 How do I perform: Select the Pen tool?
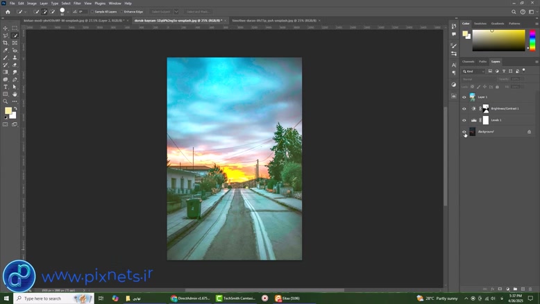(15, 80)
